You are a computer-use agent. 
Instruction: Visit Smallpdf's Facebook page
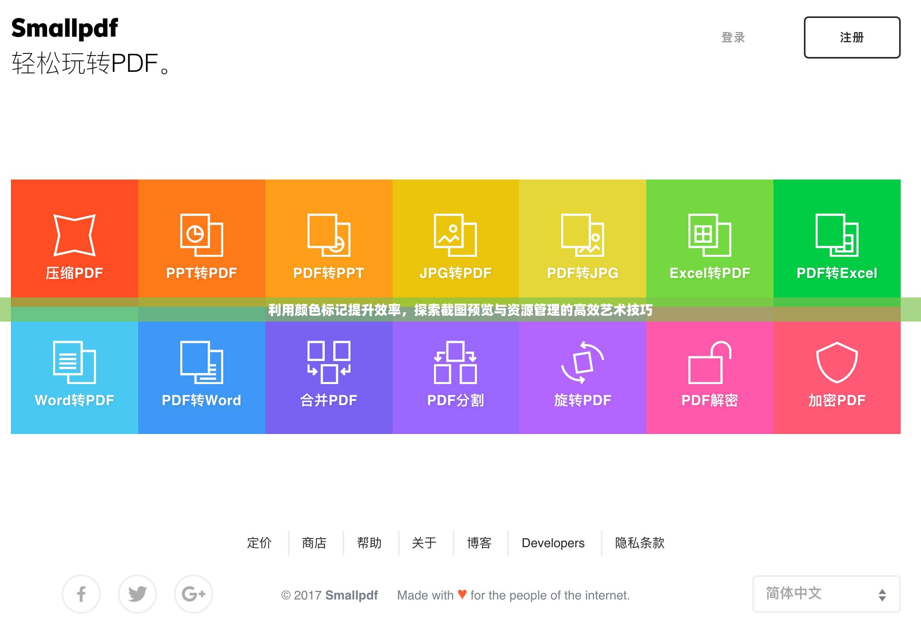[81, 594]
